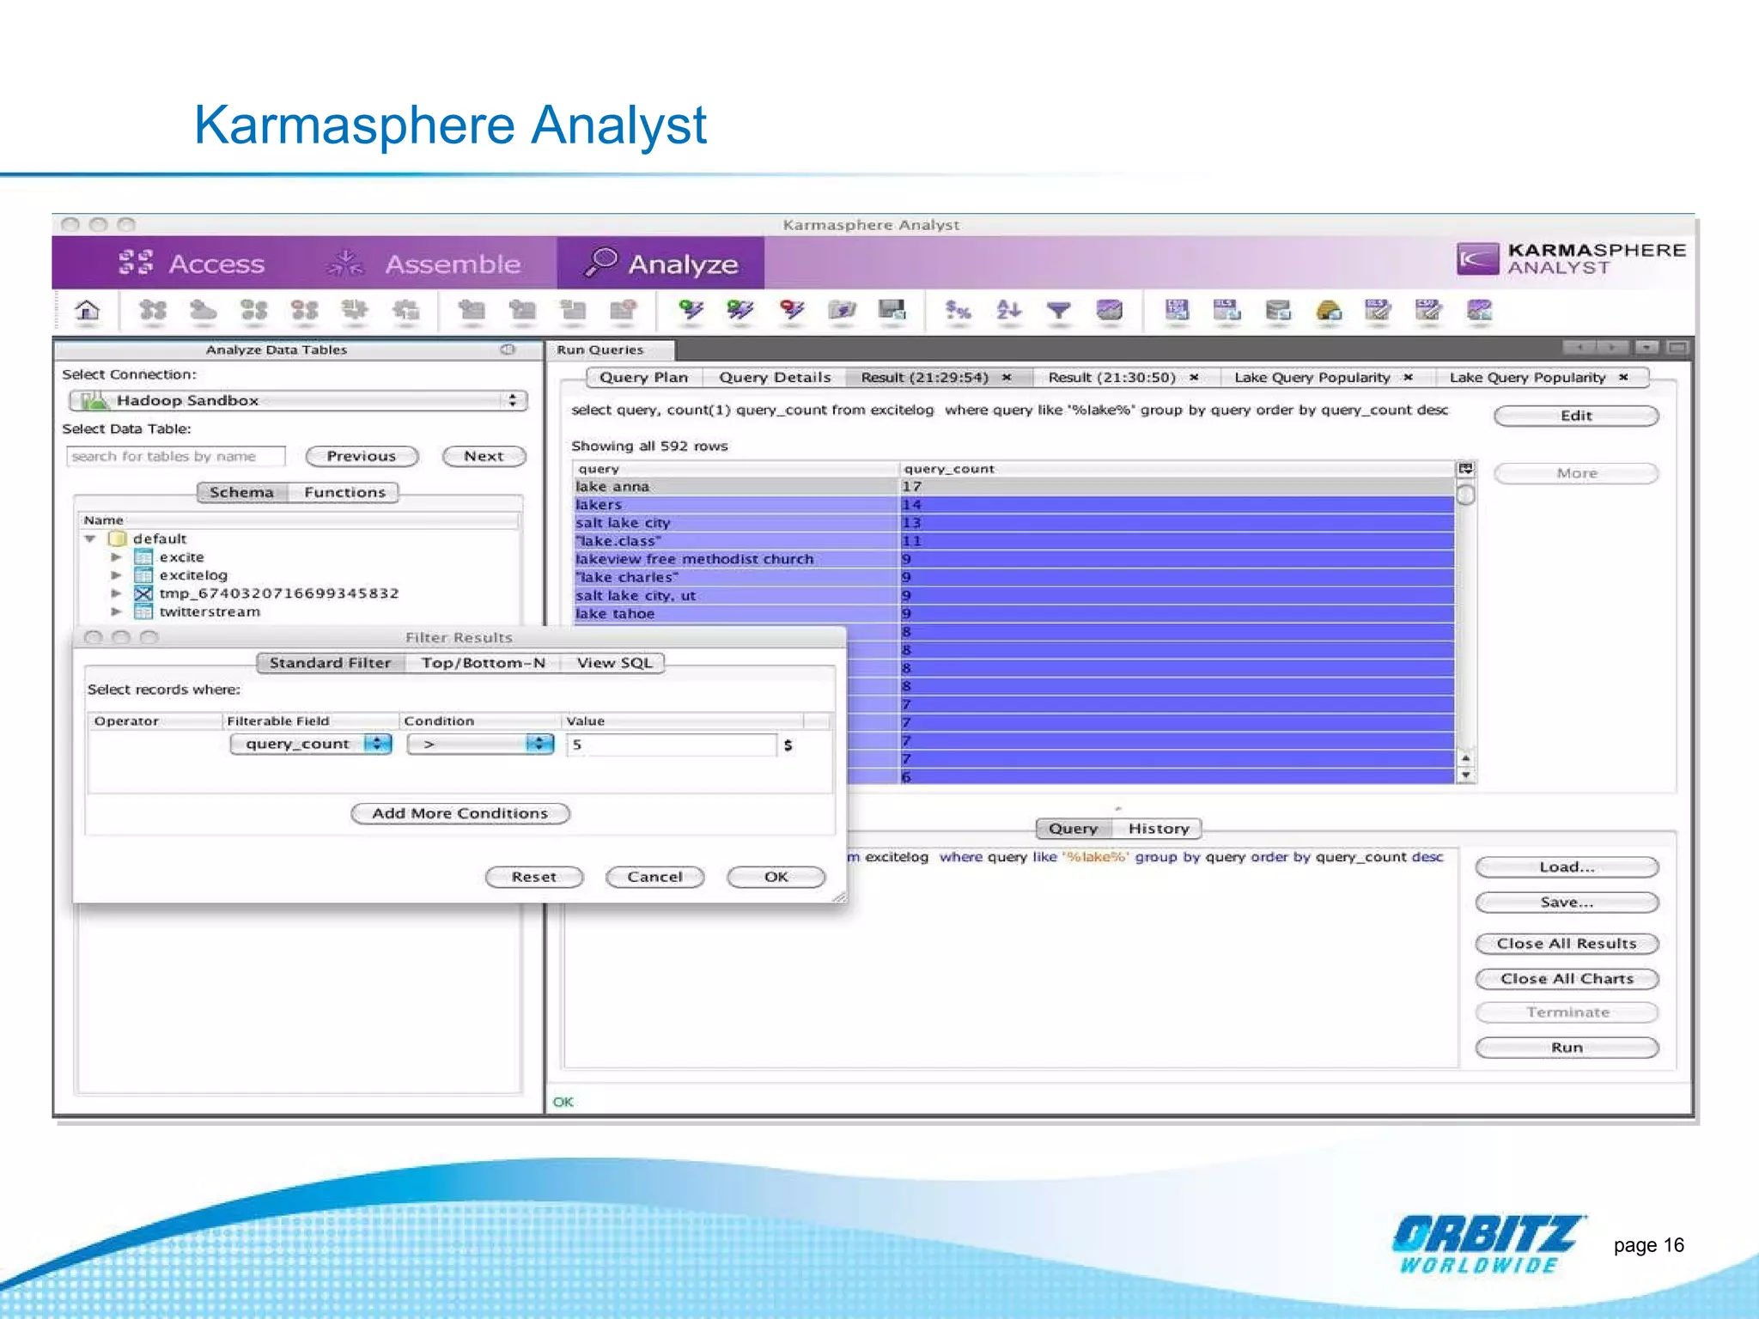Click the search for tables by name field
Image resolution: width=1759 pixels, height=1319 pixels.
point(176,457)
